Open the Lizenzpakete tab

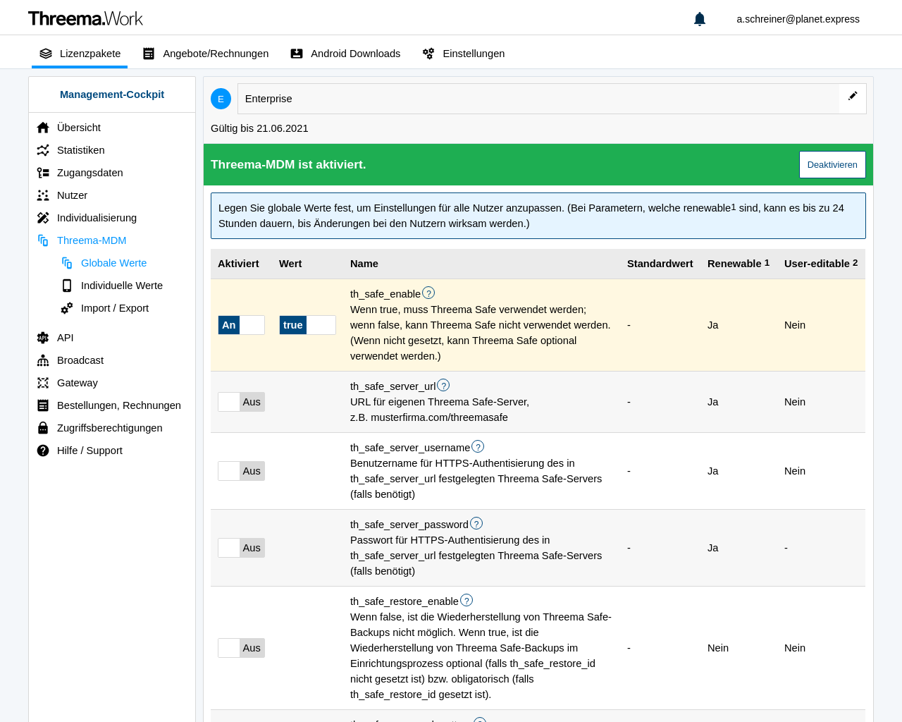click(80, 54)
